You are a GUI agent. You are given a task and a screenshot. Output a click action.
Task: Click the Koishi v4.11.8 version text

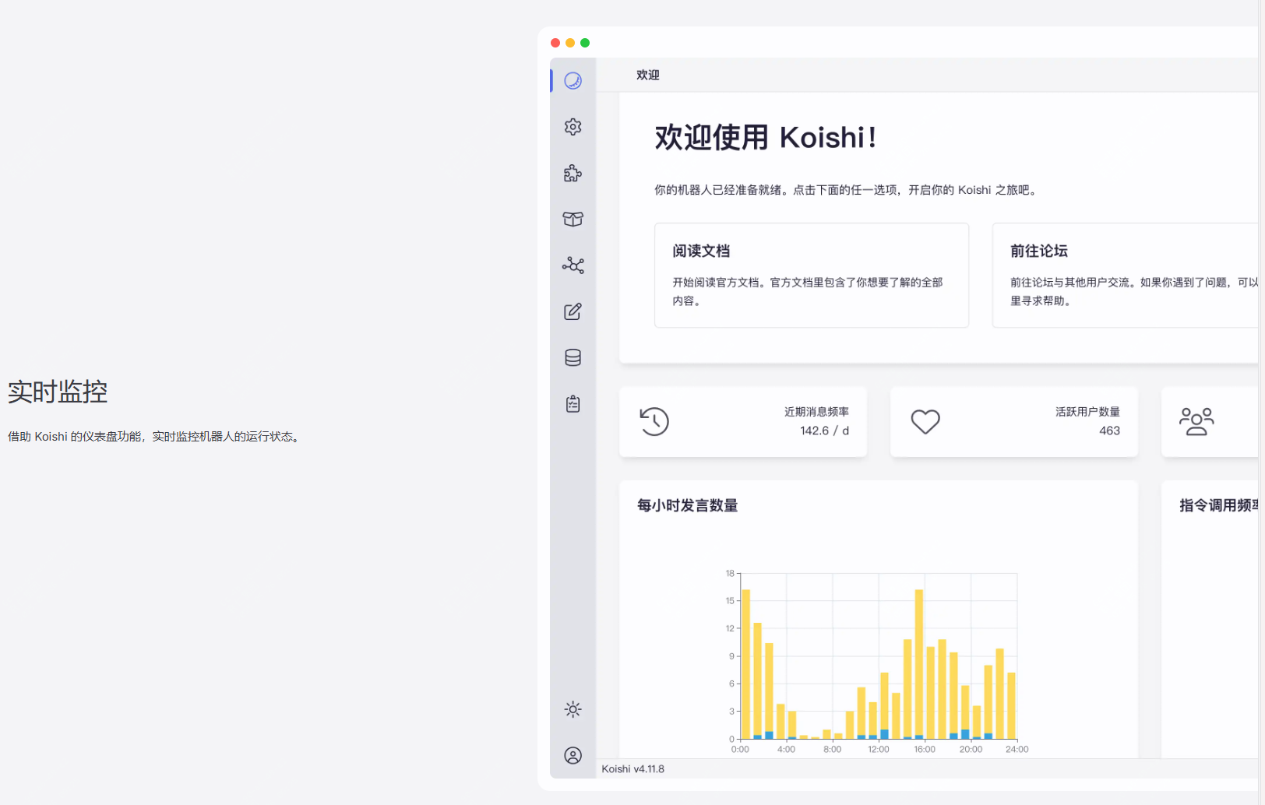pyautogui.click(x=632, y=769)
